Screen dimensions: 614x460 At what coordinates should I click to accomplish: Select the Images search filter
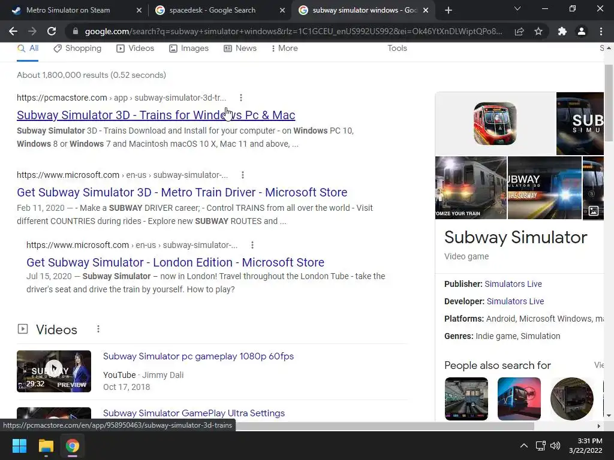(189, 48)
